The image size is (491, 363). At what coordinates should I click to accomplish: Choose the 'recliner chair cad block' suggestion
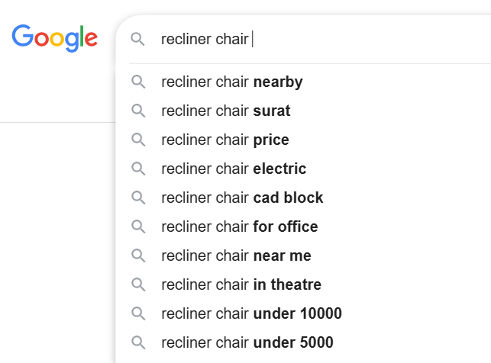242,198
